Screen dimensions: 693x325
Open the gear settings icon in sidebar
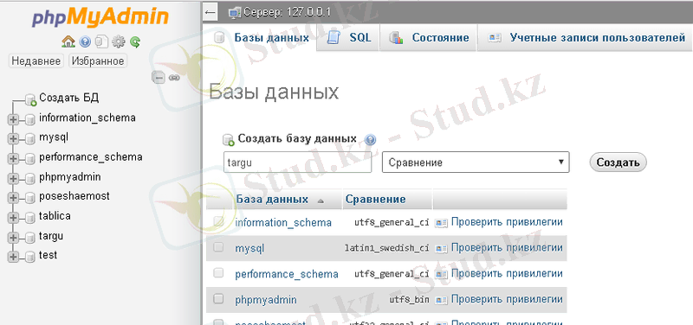pos(119,42)
